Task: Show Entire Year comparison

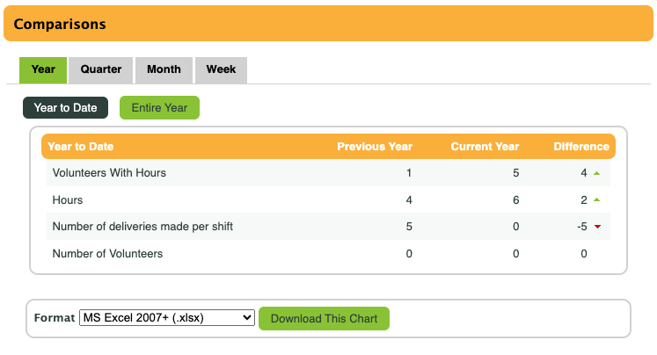Action: click(x=159, y=108)
